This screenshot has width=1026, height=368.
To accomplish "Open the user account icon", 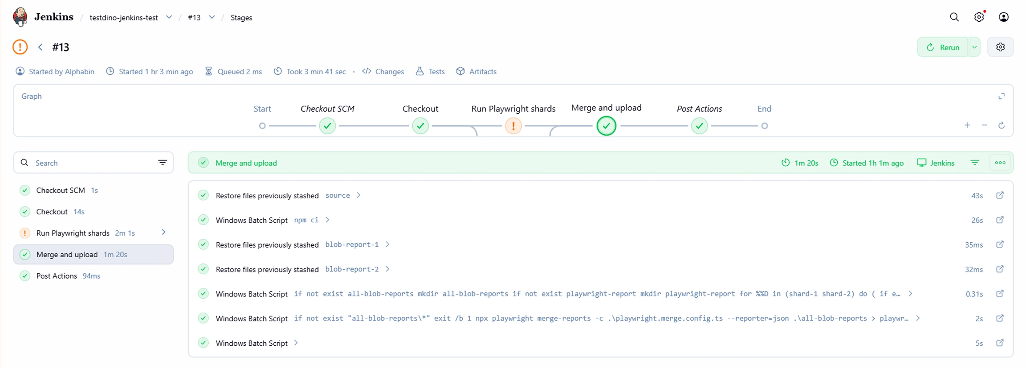I will click(1004, 17).
